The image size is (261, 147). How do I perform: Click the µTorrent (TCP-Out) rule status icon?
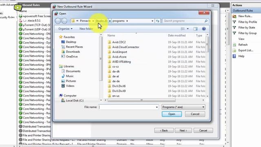coord(20,25)
